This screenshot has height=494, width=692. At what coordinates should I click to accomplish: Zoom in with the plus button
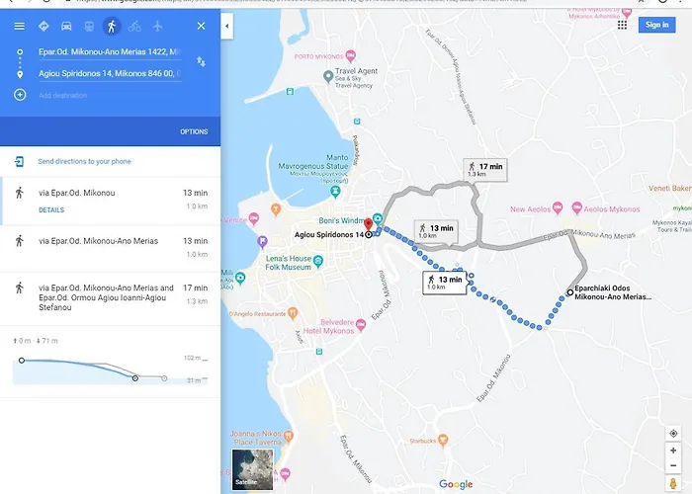click(673, 451)
